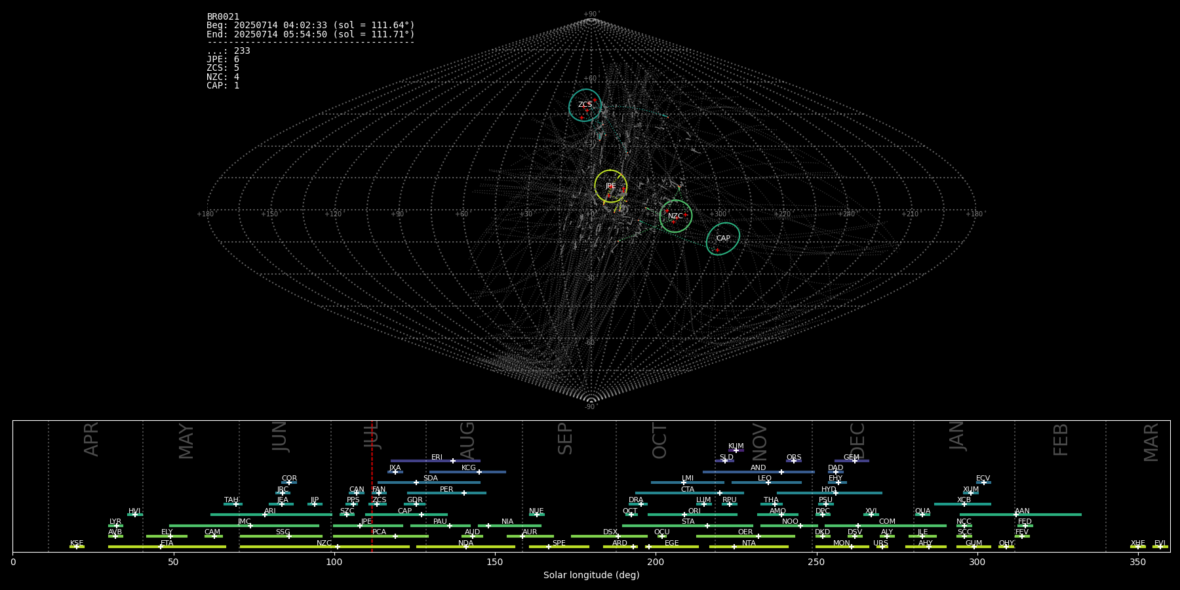This screenshot has width=1180, height=590.
Task: Click the NDA shower label in timeline
Action: tap(466, 543)
